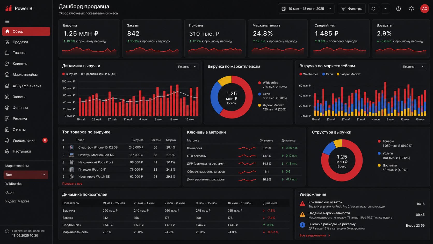Click the Планшет iPad 10.9" row
This screenshot has width=433, height=244.
pyautogui.click(x=119, y=170)
